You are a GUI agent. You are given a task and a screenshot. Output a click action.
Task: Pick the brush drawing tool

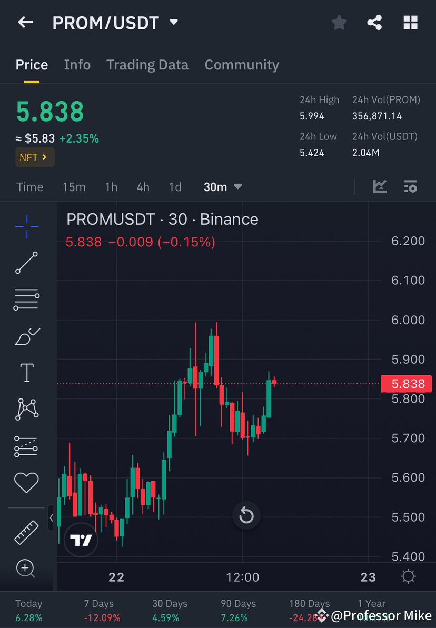26,336
